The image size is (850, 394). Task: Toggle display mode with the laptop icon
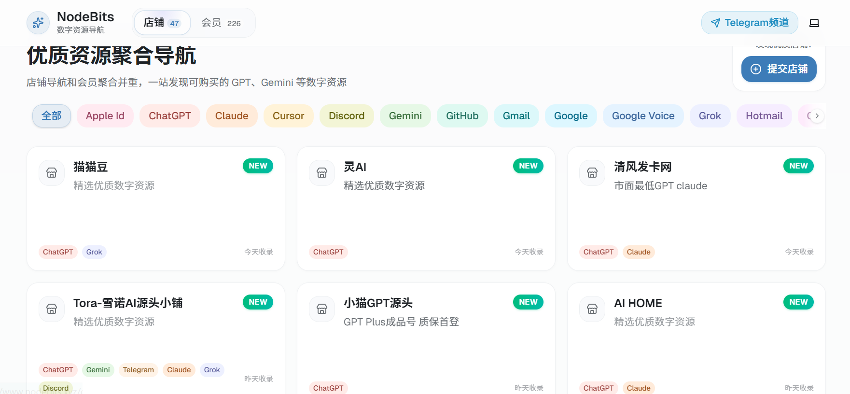814,23
